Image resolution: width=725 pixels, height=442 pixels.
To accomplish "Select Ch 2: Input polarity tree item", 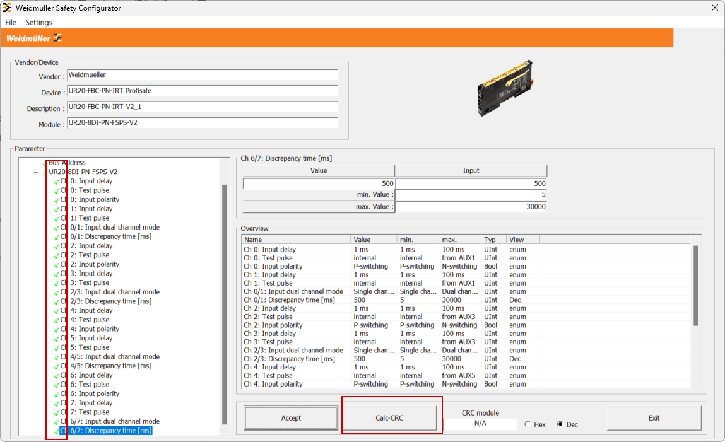I will [90, 264].
